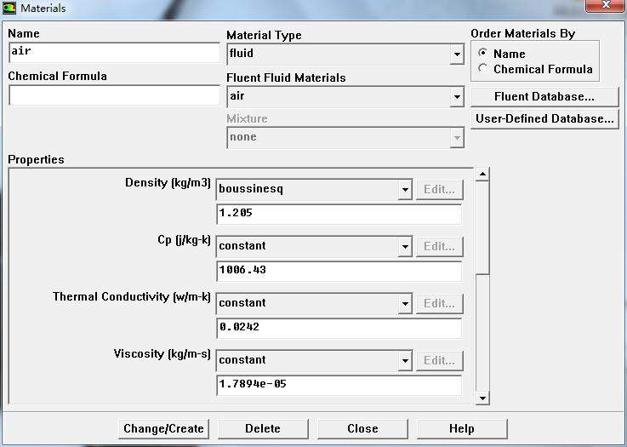The width and height of the screenshot is (627, 447).
Task: Click the Thermal Conductivity value field 0.0242
Action: (339, 328)
